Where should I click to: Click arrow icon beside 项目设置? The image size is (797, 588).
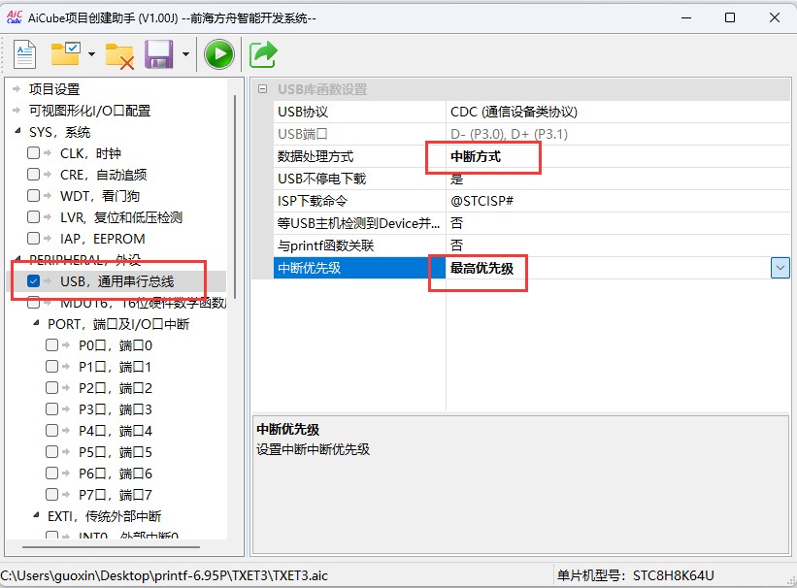click(17, 89)
